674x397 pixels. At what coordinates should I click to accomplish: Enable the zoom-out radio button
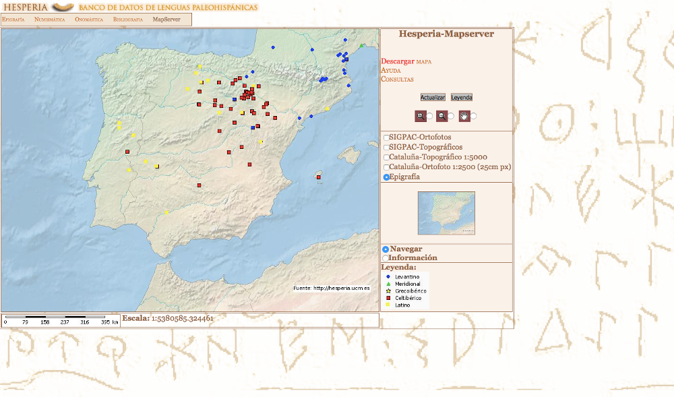(451, 116)
